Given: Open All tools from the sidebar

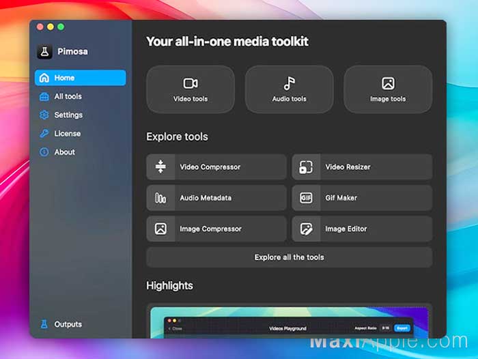Looking at the screenshot, I should click(x=80, y=97).
